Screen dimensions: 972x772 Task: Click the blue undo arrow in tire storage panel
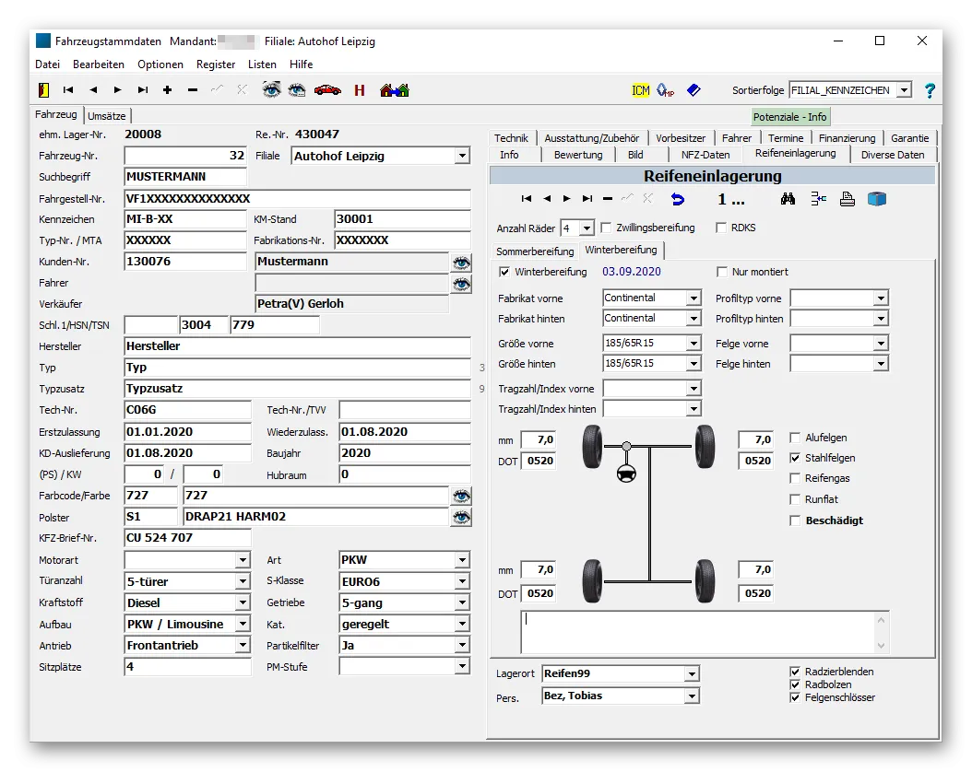(x=680, y=198)
